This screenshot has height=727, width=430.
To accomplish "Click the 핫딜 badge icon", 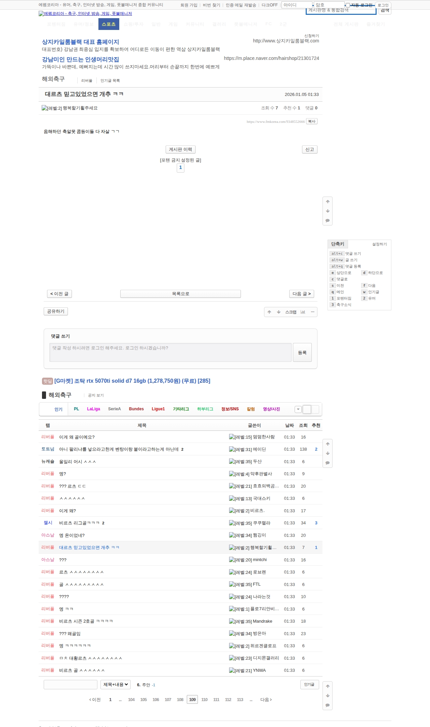I will [47, 381].
